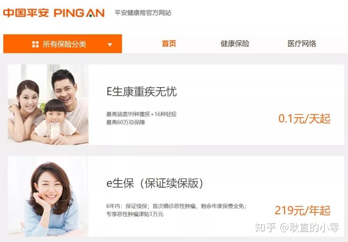This screenshot has width=348, height=242.
Task: Open the smiling woman product thumbnail
Action: (x=48, y=196)
